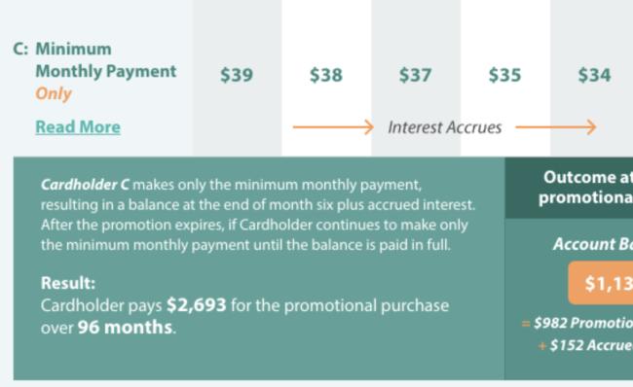Click the right orange interest arrow
The image size is (633, 387).
click(556, 127)
